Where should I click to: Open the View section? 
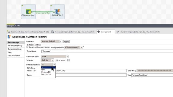pos(16,52)
